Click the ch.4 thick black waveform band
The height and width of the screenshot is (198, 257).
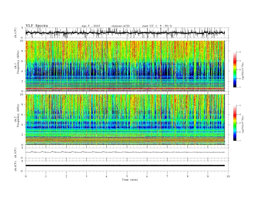[125, 166]
